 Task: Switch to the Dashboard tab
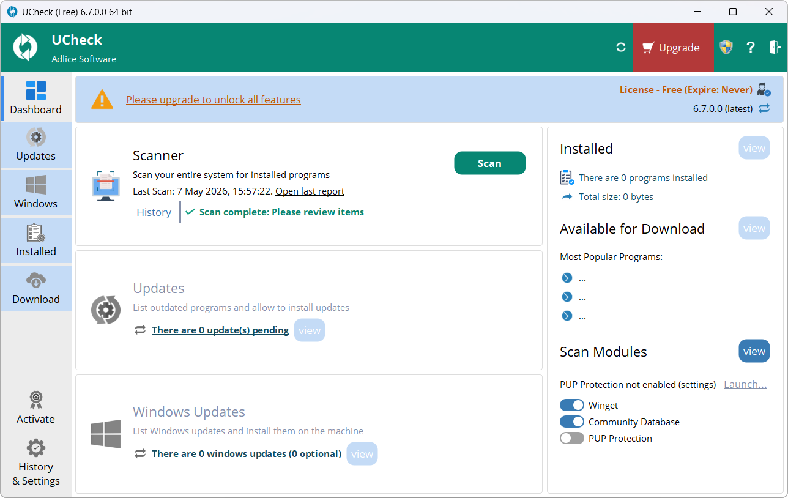point(36,98)
